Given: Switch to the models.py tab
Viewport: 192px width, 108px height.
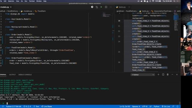Looking at the screenshot, I should (x=5, y=7).
